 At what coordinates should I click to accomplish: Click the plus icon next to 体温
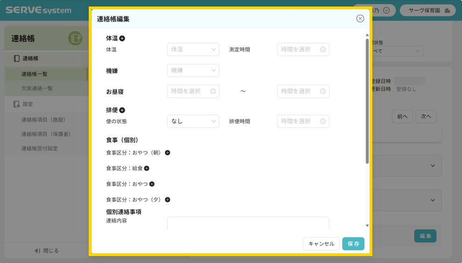[x=122, y=39]
